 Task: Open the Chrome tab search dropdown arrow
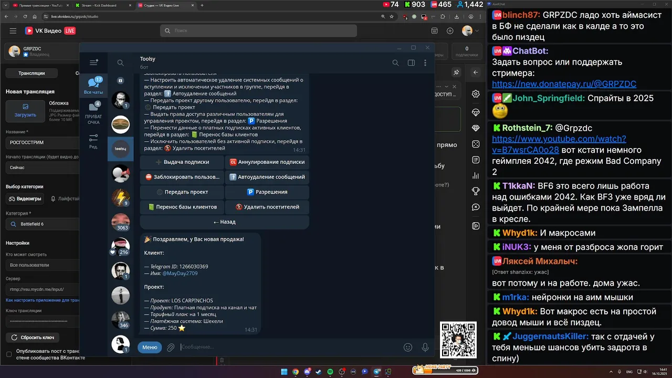pos(6,5)
